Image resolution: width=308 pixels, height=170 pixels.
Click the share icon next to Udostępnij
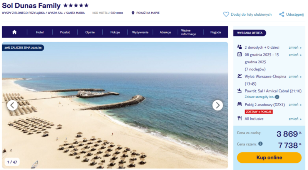pos(282,14)
